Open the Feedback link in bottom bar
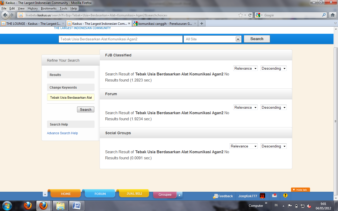 click(x=223, y=196)
